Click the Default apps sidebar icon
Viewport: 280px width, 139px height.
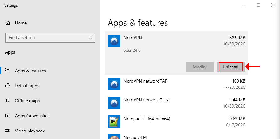(x=8, y=86)
